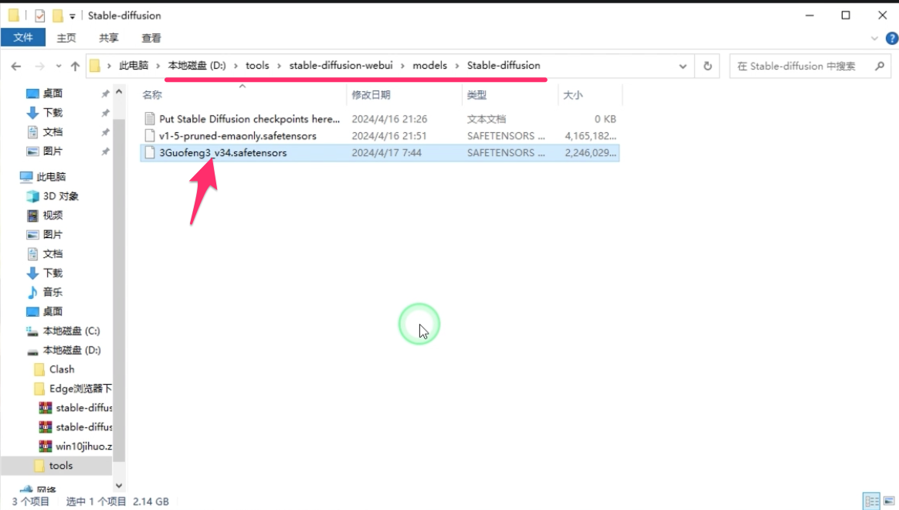This screenshot has height=510, width=899.
Task: Open 音乐 folder in navigation pane
Action: (53, 292)
